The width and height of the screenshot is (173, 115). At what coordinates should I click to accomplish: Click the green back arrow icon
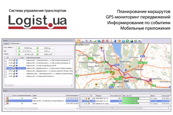tap(127, 41)
